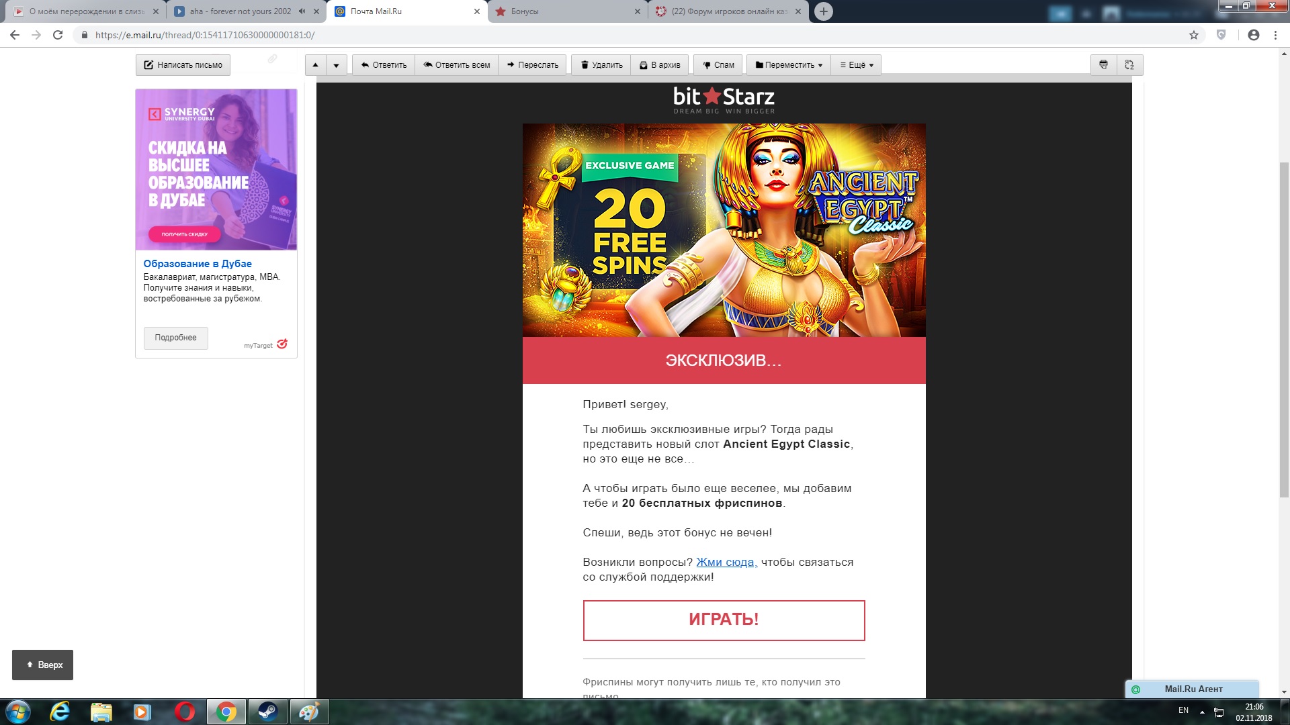1290x725 pixels.
Task: Go to next message with the down arrow
Action: click(x=336, y=65)
